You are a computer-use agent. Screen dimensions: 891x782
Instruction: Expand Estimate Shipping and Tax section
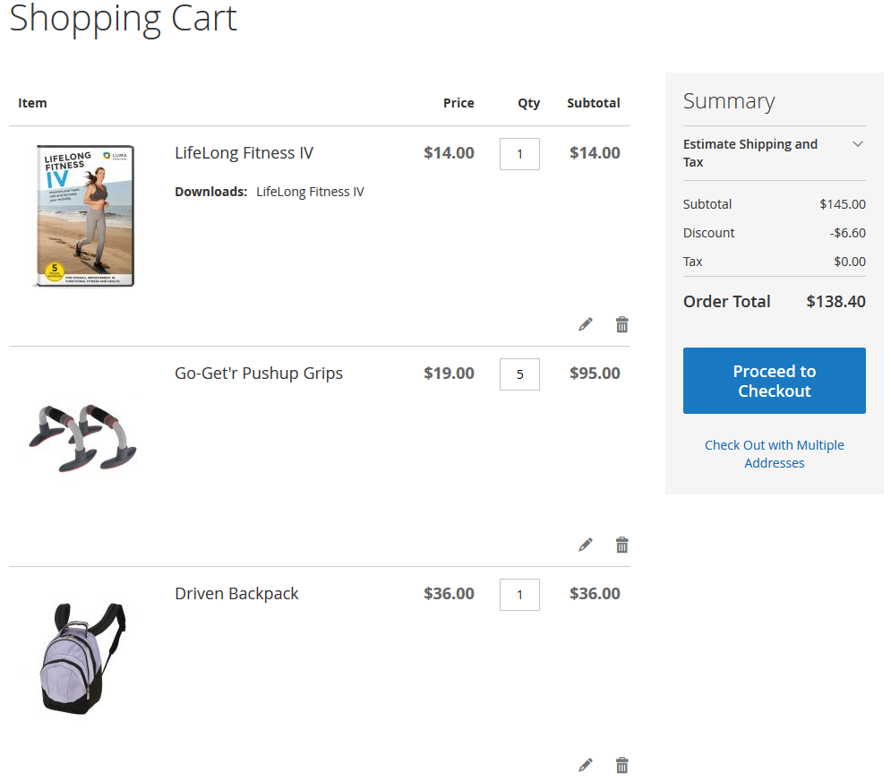pyautogui.click(x=858, y=144)
